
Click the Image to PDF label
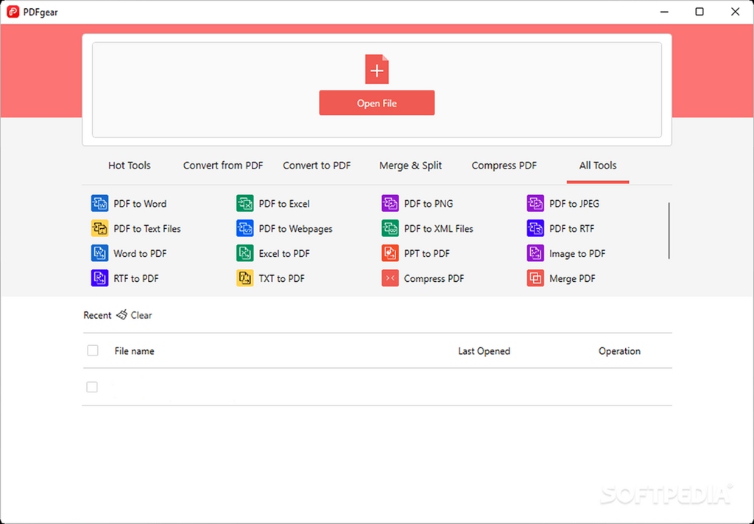point(577,253)
